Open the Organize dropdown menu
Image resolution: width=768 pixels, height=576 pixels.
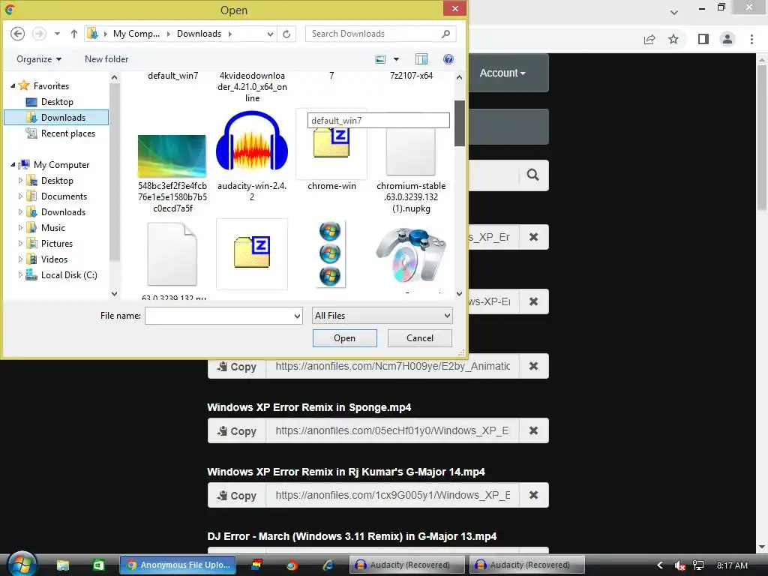(39, 59)
